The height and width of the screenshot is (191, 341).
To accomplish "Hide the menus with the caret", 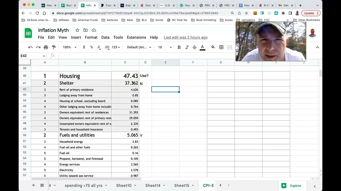I will pos(317,47).
